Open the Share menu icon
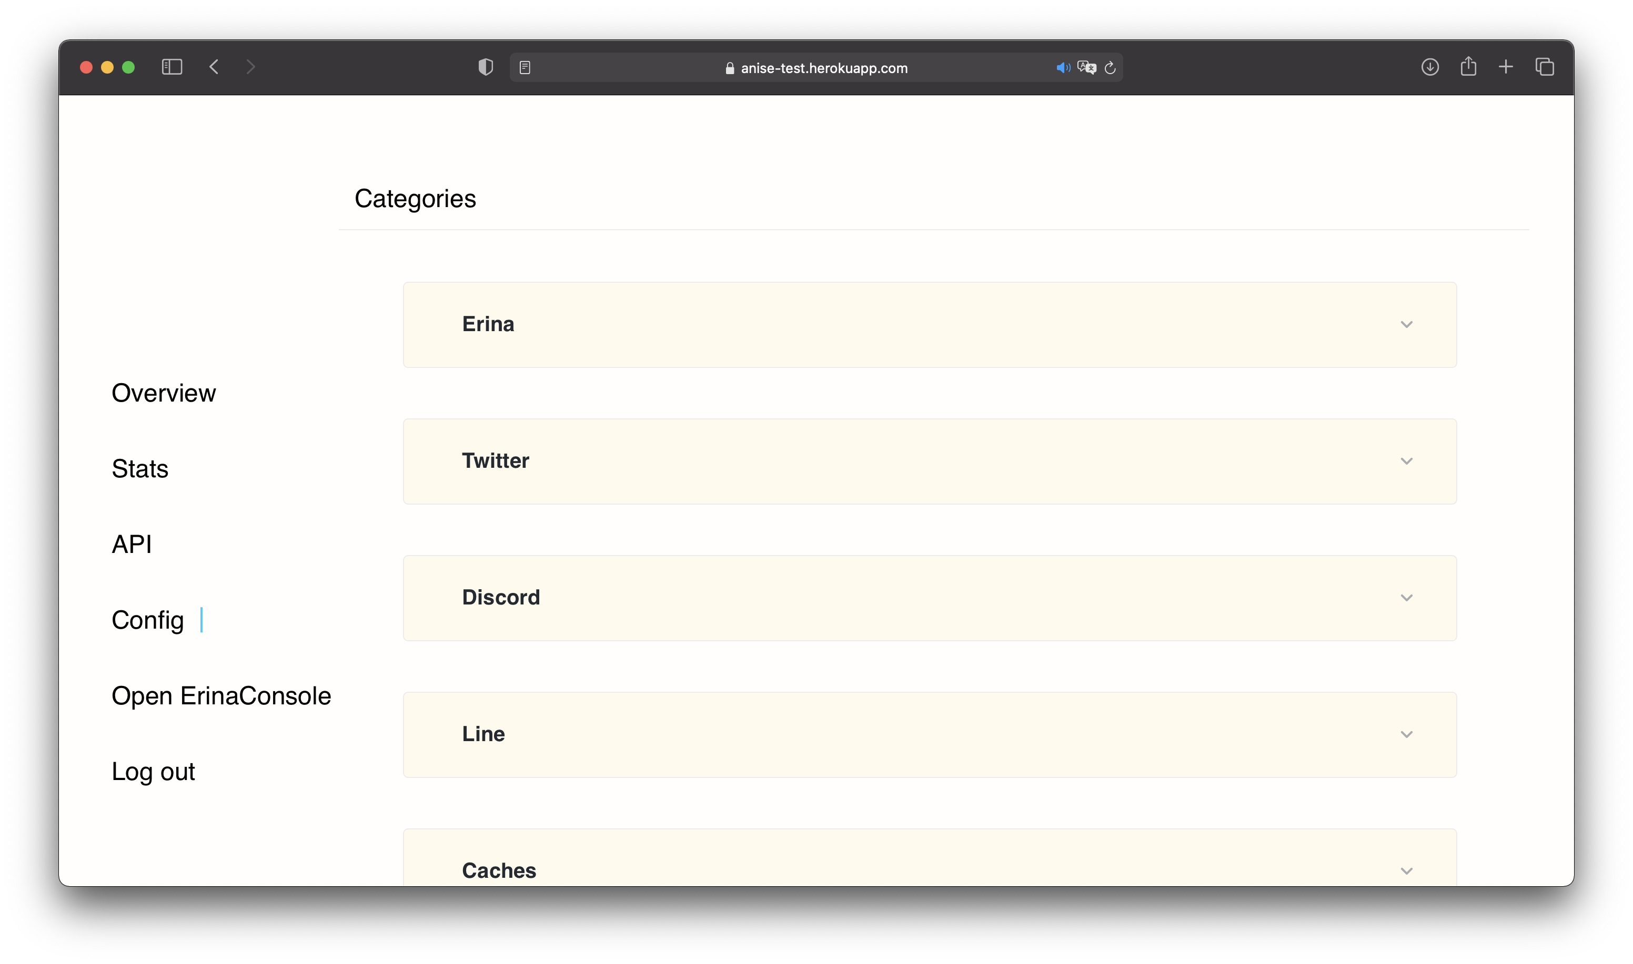The height and width of the screenshot is (964, 1633). coord(1468,66)
